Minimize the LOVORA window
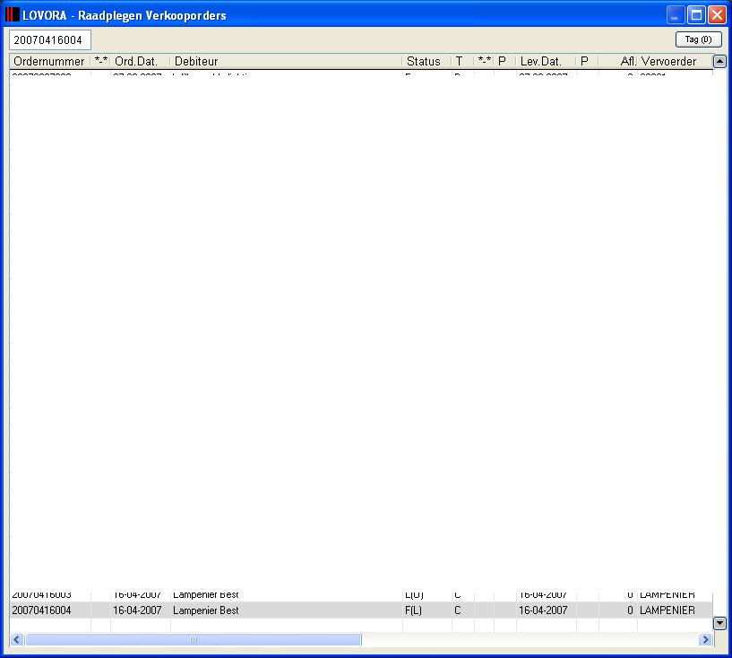The image size is (732, 658). pyautogui.click(x=675, y=15)
